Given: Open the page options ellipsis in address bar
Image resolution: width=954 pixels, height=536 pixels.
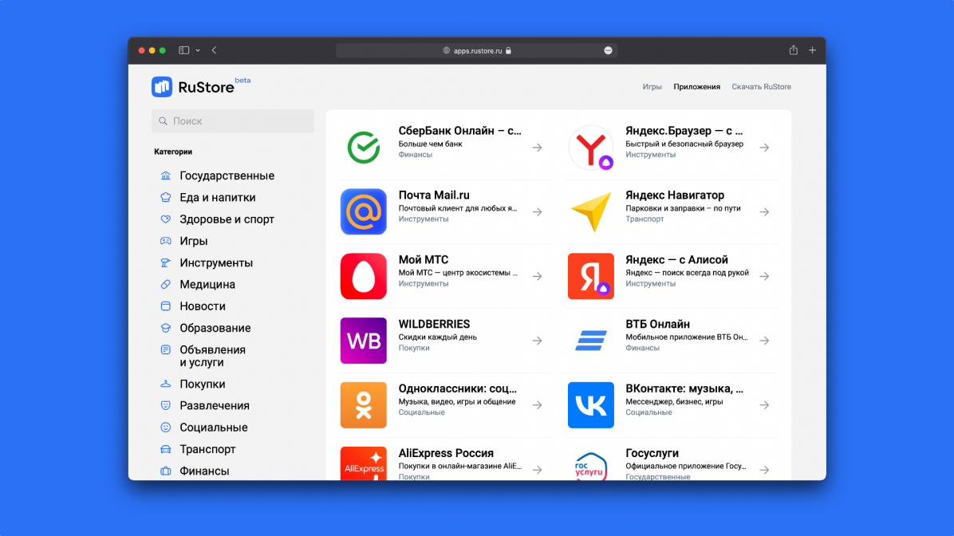Looking at the screenshot, I should coord(608,50).
